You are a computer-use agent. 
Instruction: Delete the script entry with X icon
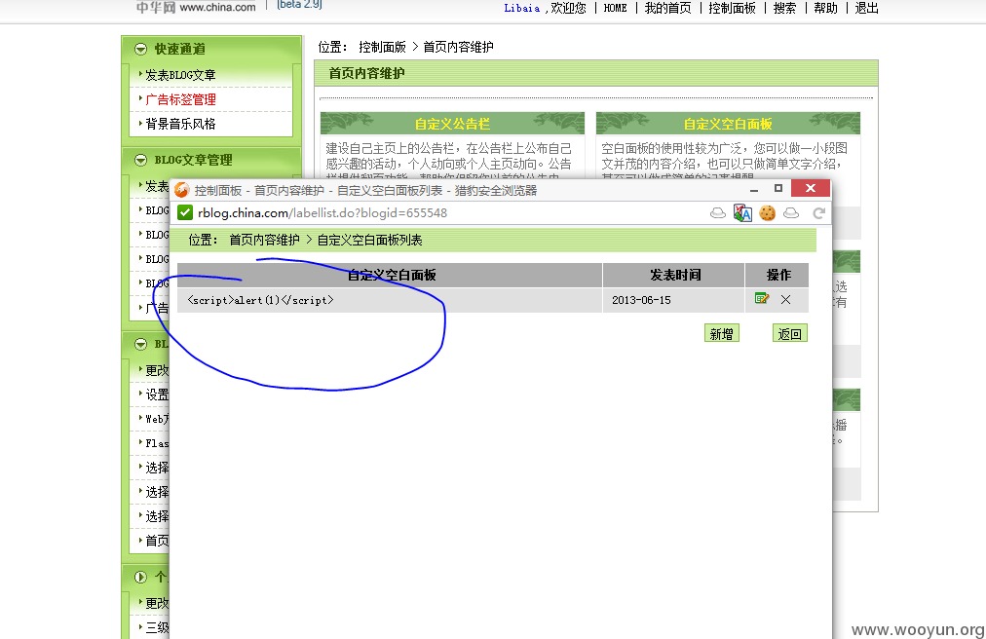coord(785,299)
